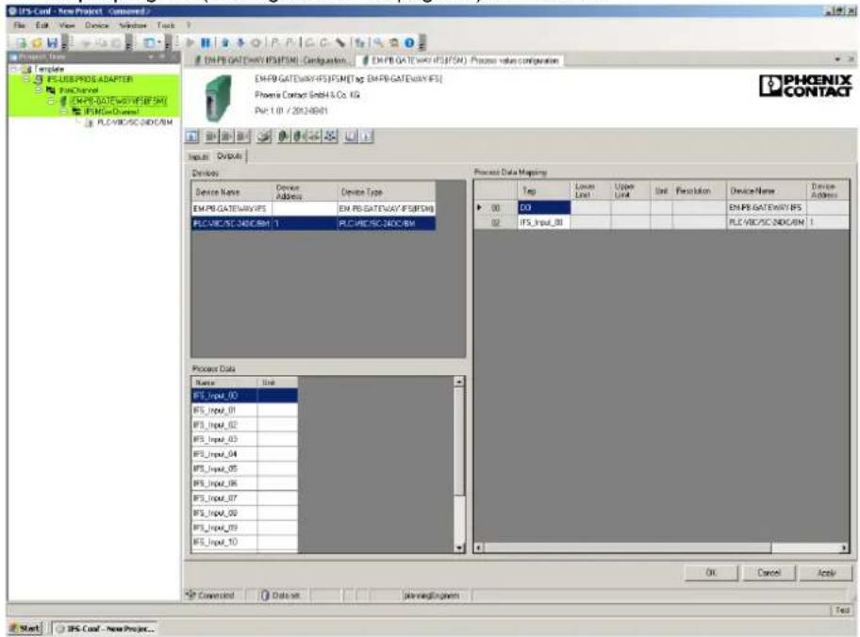Select IFS_Input_10 in Process Data list
This screenshot has height=637, width=860.
[x=244, y=542]
